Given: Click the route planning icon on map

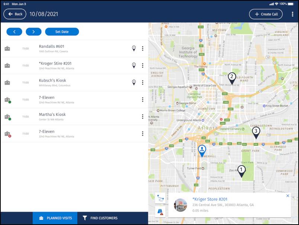Looking at the screenshot, I should (160, 198).
